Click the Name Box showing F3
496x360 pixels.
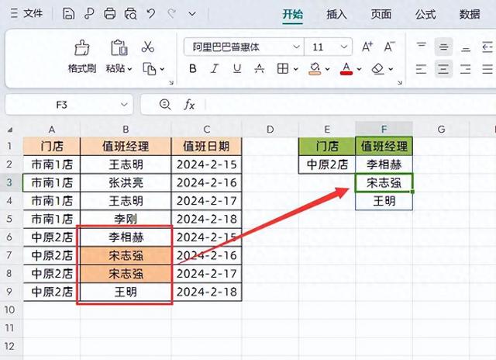[x=62, y=105]
